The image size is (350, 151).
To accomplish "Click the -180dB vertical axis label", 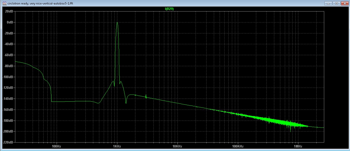I will coord(8,121).
